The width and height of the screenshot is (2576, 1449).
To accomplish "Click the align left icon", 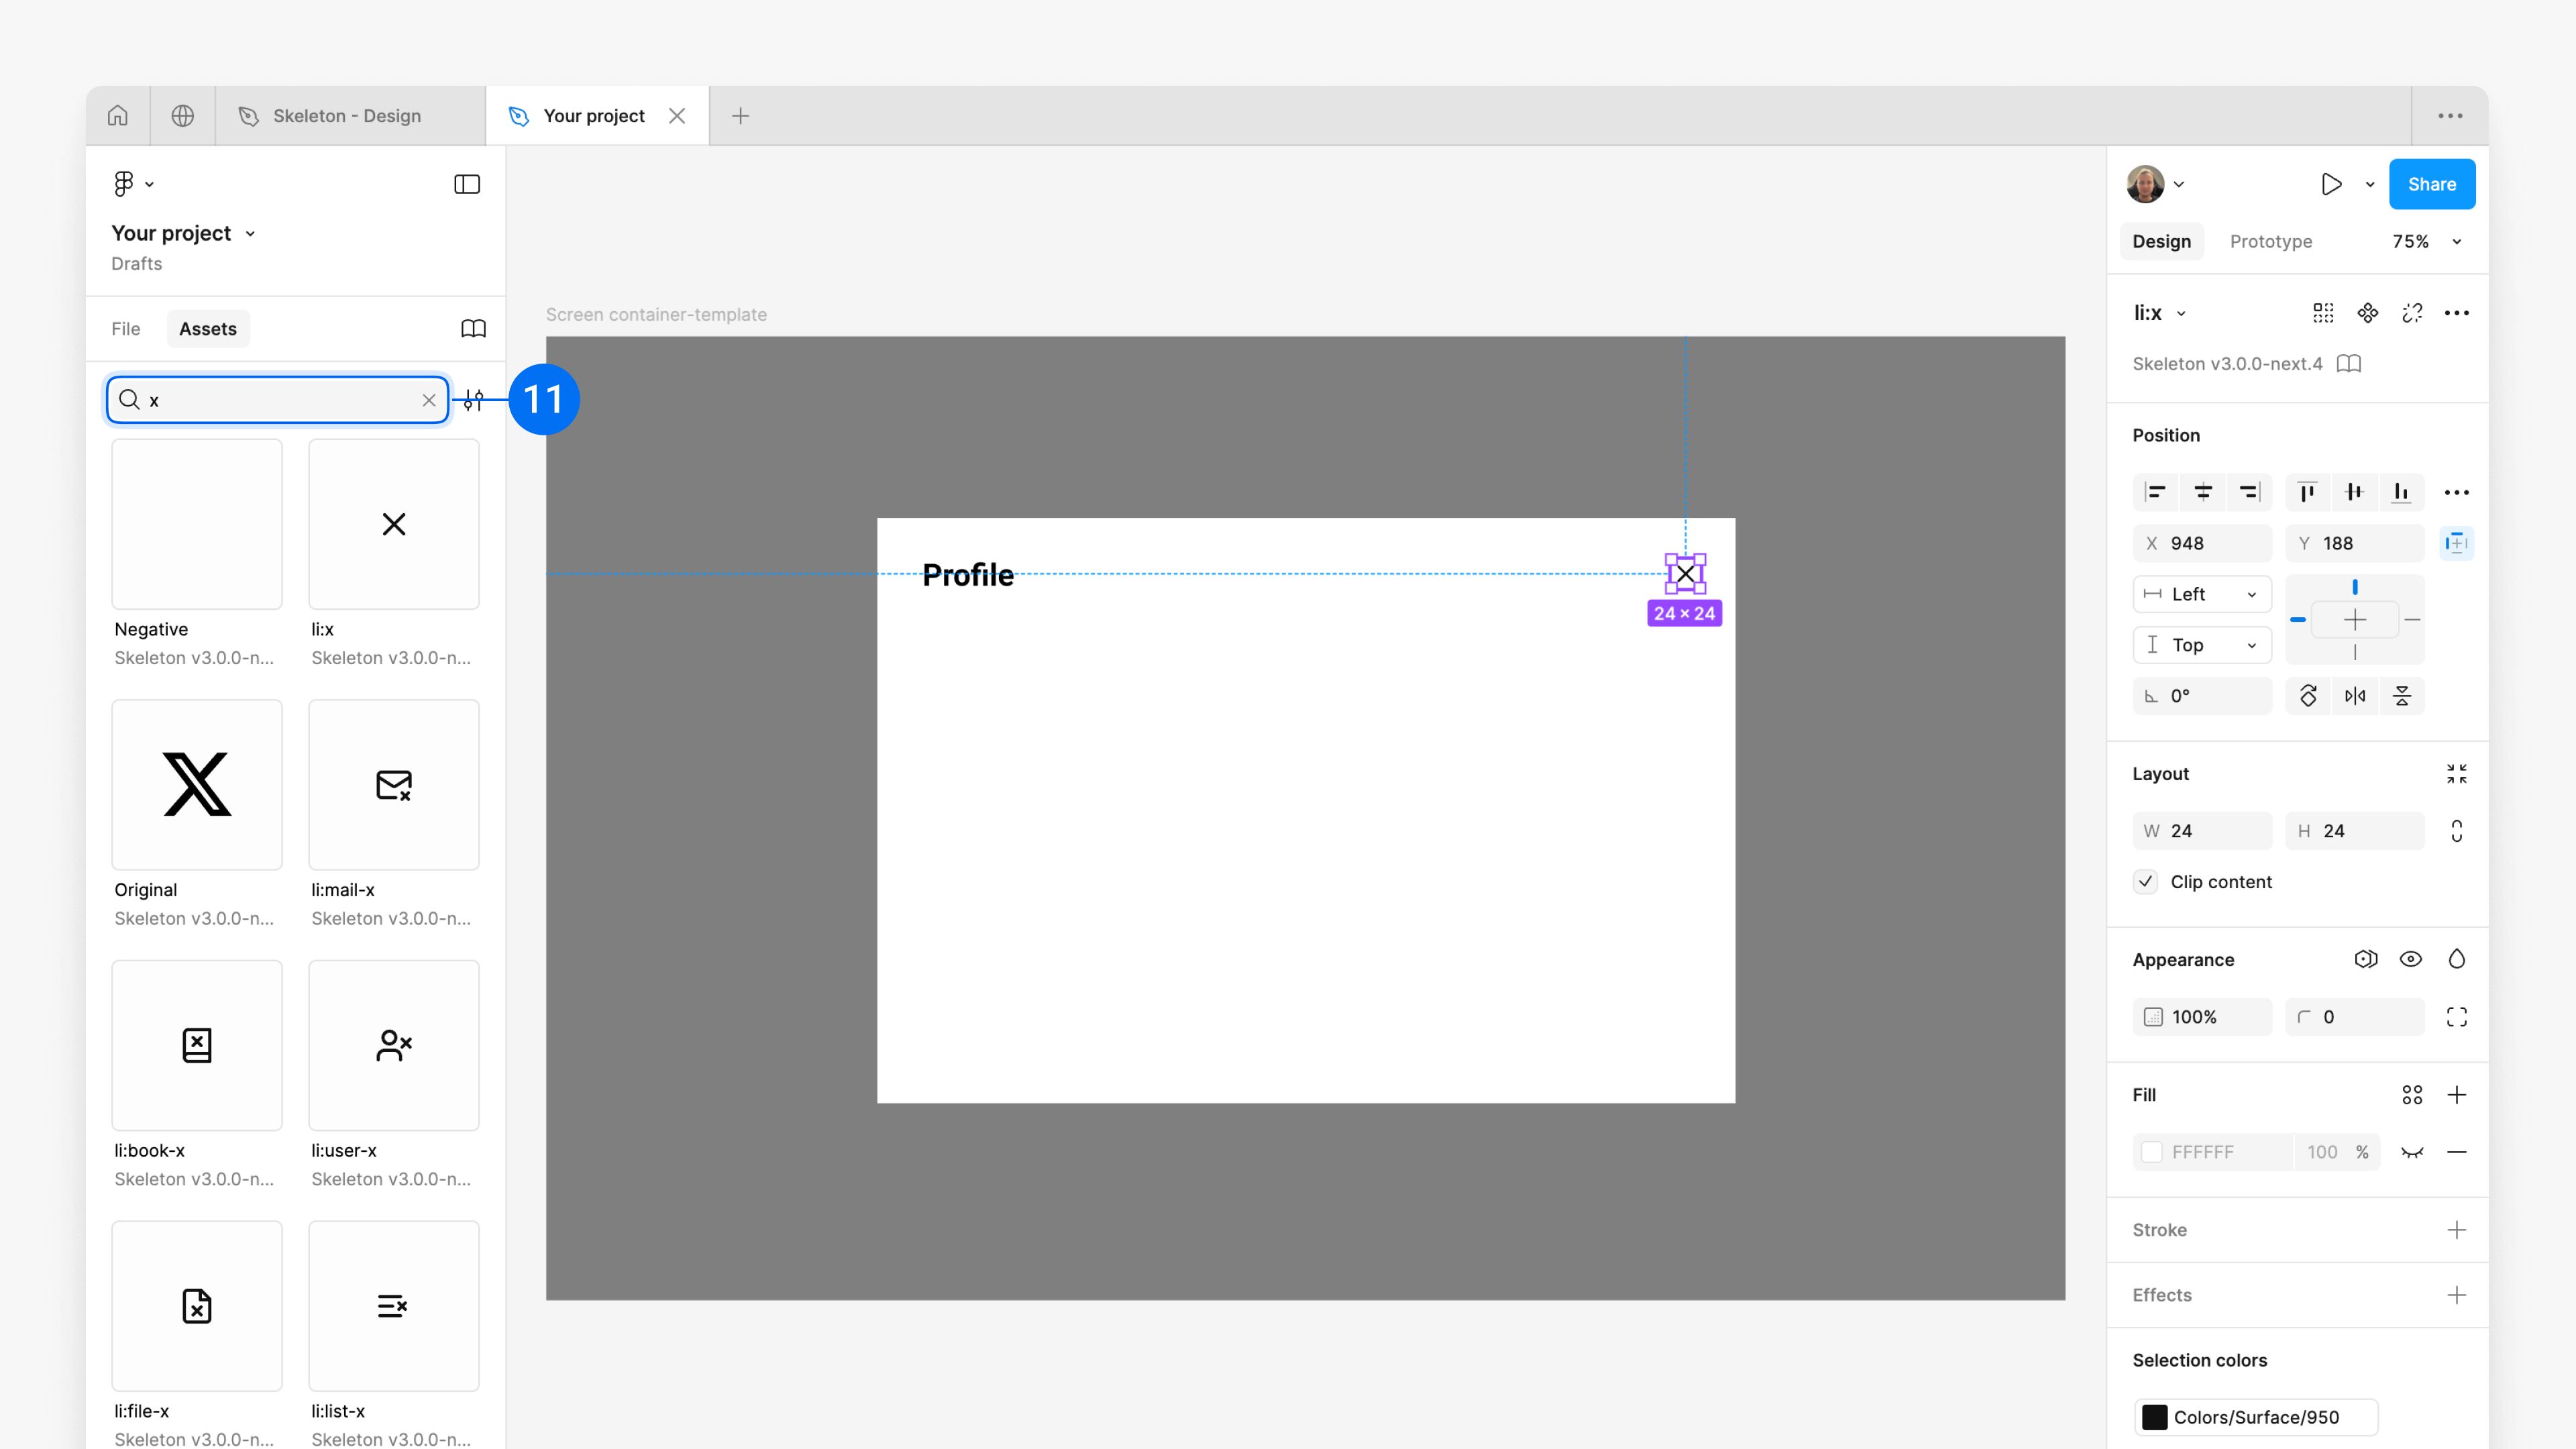I will [2156, 492].
